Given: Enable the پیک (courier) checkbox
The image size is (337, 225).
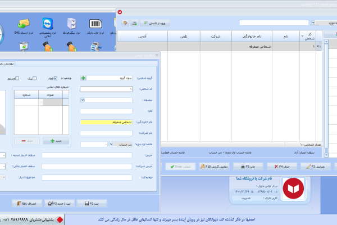Looking at the screenshot, I should 35,78.
